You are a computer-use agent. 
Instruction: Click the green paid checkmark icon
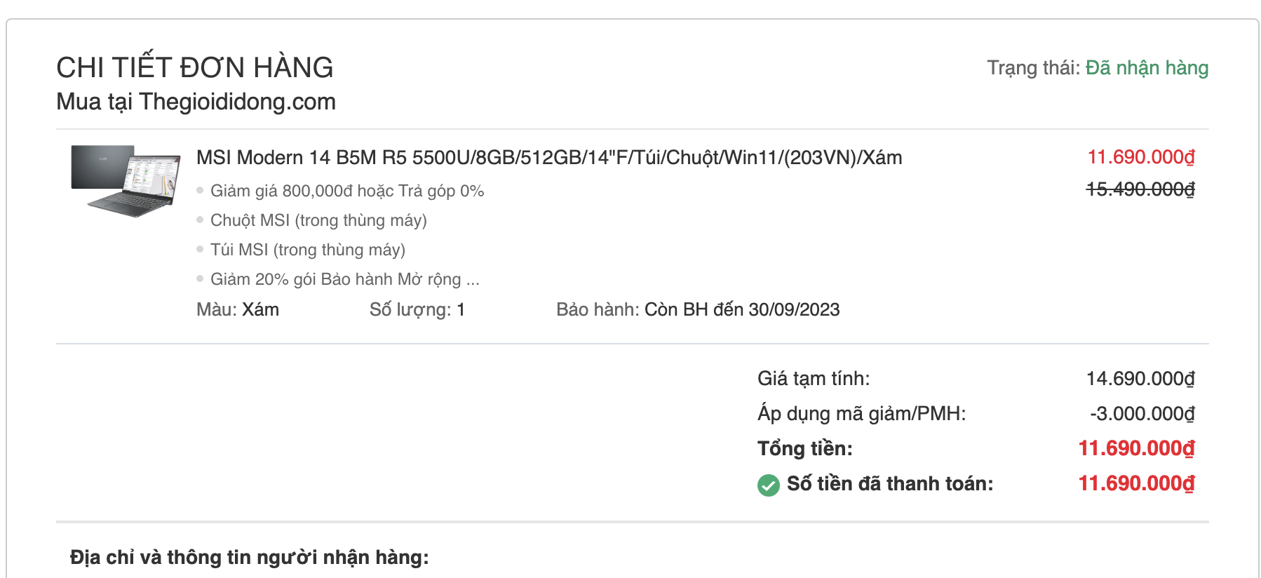click(768, 485)
